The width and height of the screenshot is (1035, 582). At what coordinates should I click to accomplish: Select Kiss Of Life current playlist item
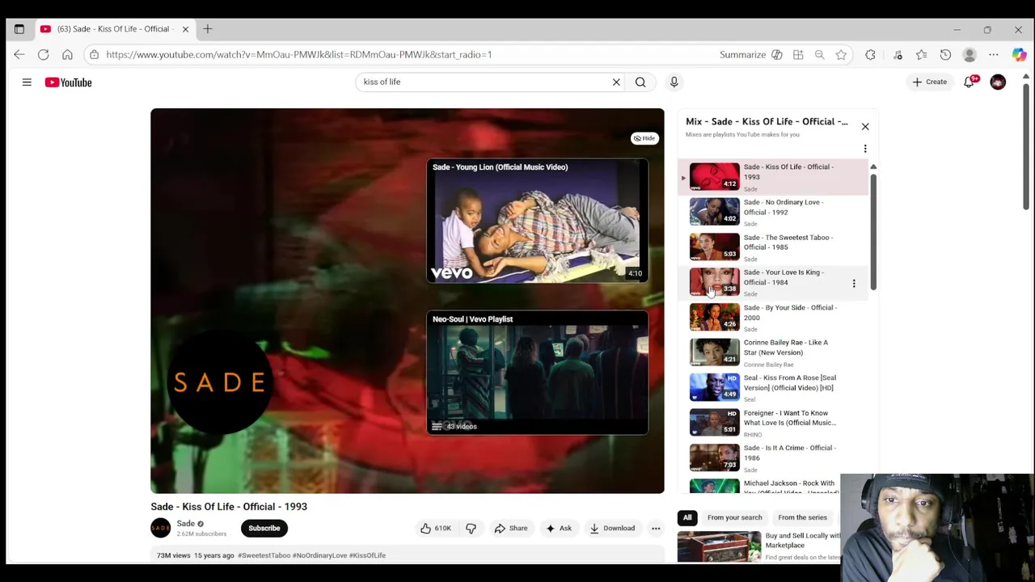click(772, 176)
